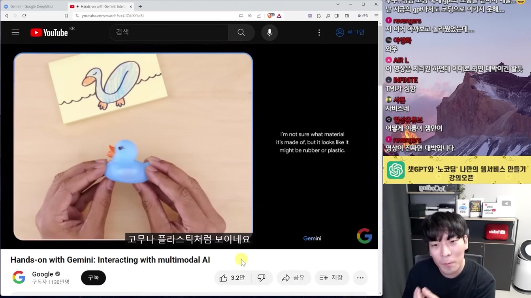Save the video with 저장 button

coord(331,278)
